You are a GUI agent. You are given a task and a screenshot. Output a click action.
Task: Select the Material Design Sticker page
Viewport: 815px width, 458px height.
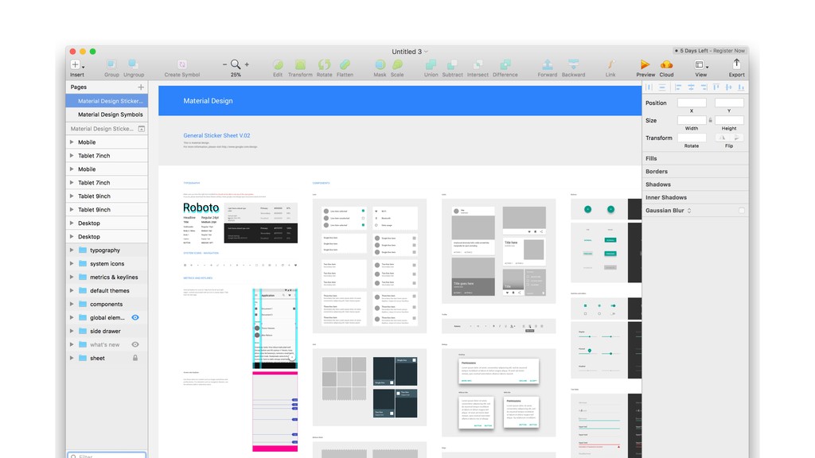click(107, 101)
